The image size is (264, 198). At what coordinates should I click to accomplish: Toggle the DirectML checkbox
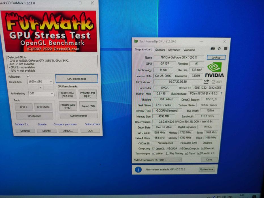click(x=203, y=148)
